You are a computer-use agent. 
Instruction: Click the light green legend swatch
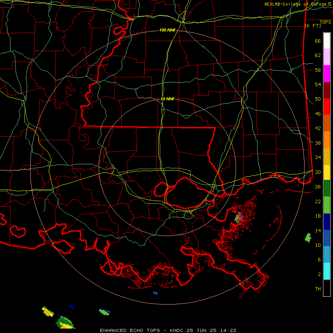[327, 205]
